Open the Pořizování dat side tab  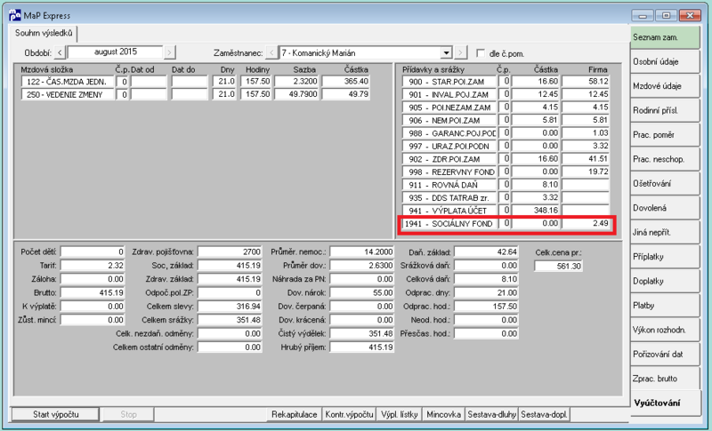pos(665,355)
